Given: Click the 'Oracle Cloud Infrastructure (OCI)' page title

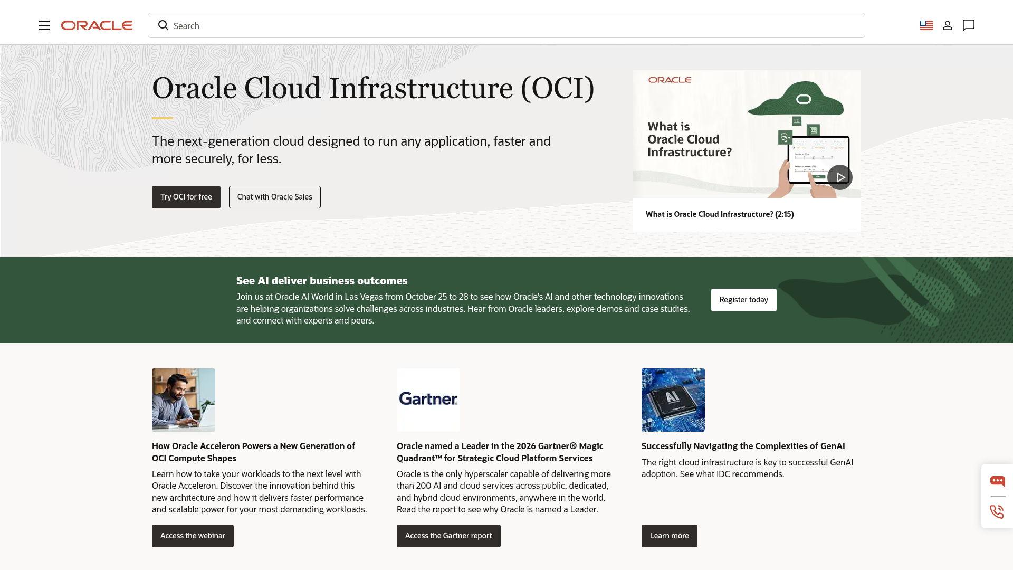Looking at the screenshot, I should 374,88.
